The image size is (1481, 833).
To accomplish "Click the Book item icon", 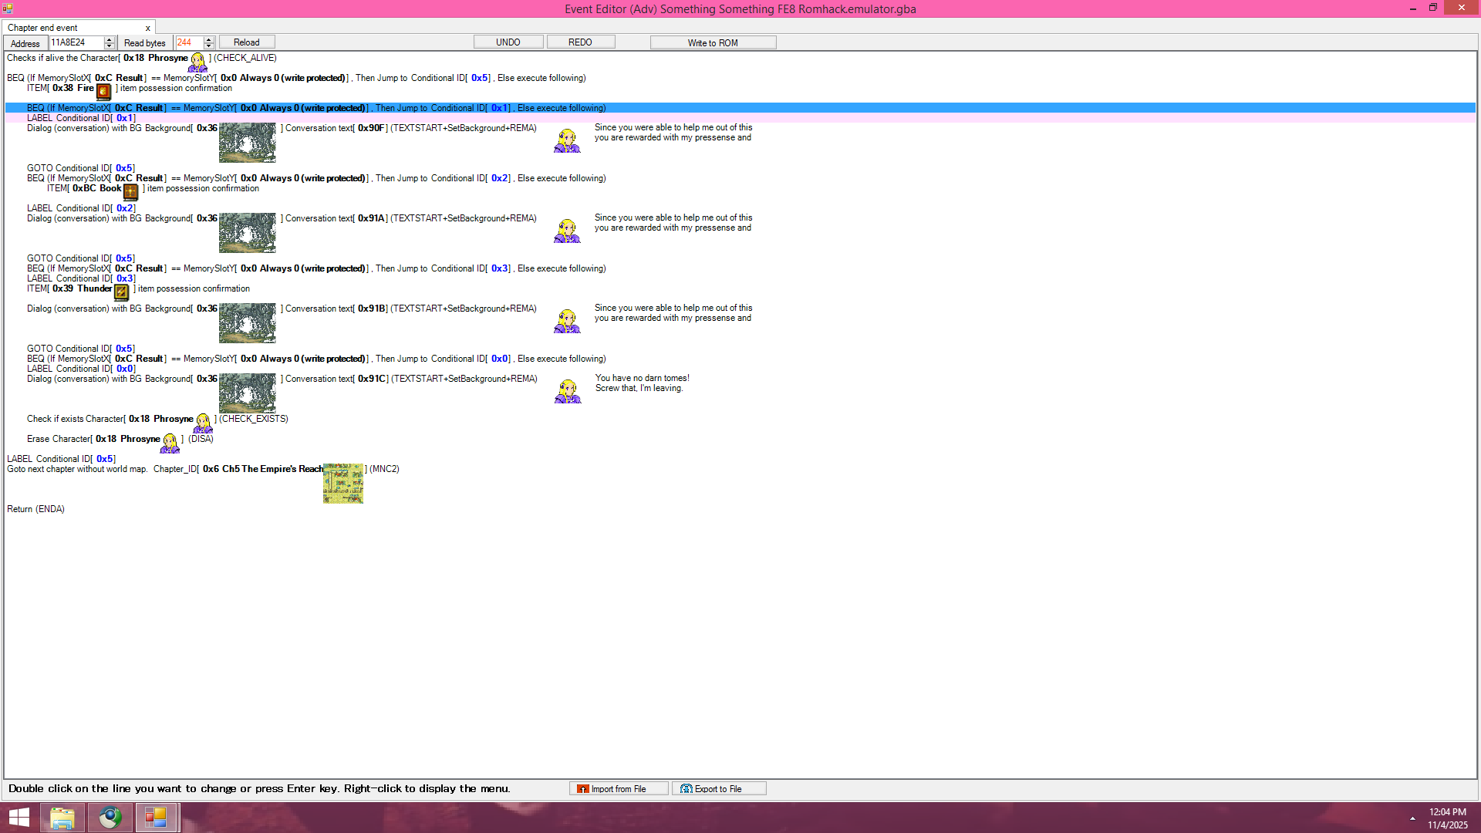I will click(130, 191).
